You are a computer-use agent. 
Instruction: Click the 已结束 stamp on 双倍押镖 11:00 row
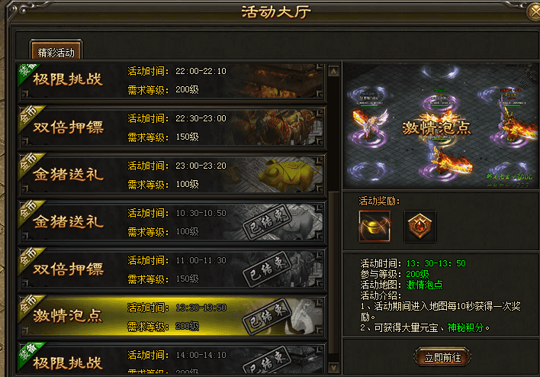pos(267,269)
